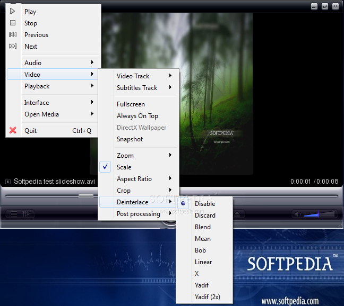Click the playback seek slider handle

tap(86, 196)
